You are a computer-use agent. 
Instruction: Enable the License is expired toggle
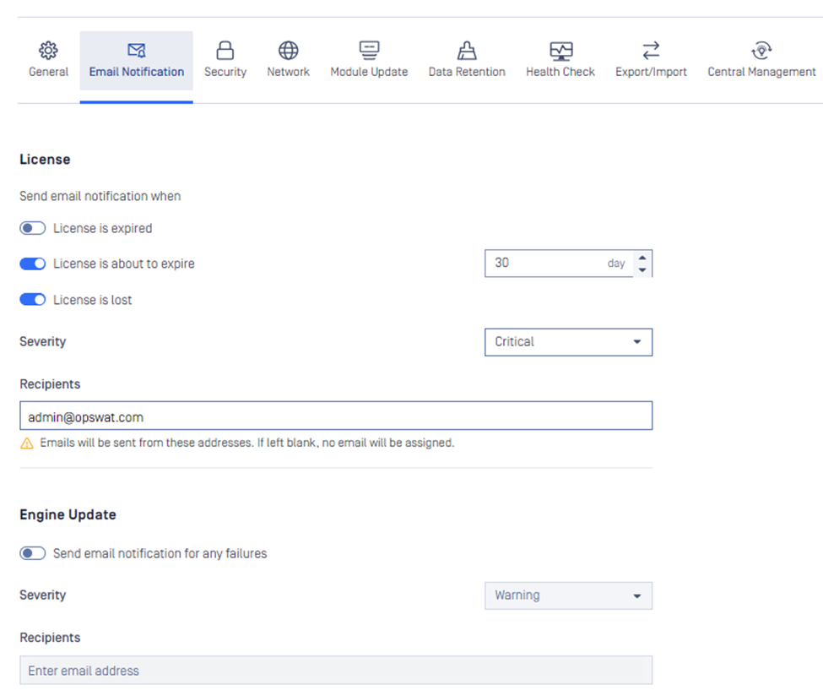click(33, 229)
